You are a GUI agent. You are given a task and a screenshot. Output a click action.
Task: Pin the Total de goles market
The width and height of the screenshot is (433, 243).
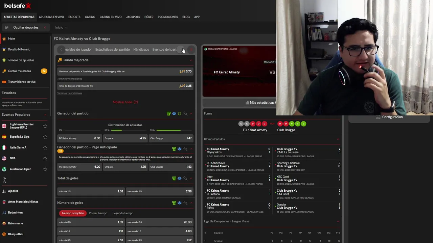tap(185, 179)
